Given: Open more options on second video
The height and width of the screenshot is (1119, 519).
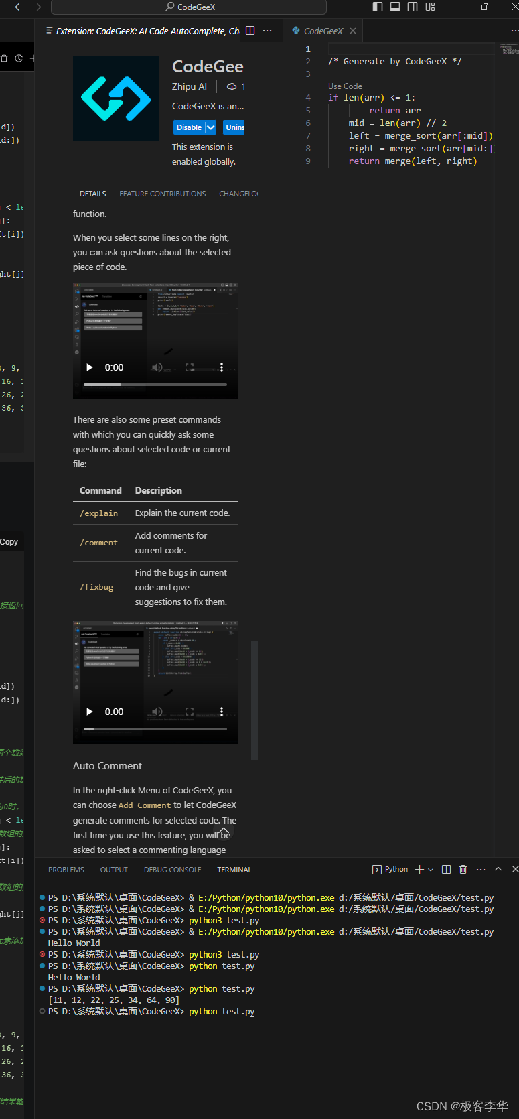Looking at the screenshot, I should tap(222, 712).
